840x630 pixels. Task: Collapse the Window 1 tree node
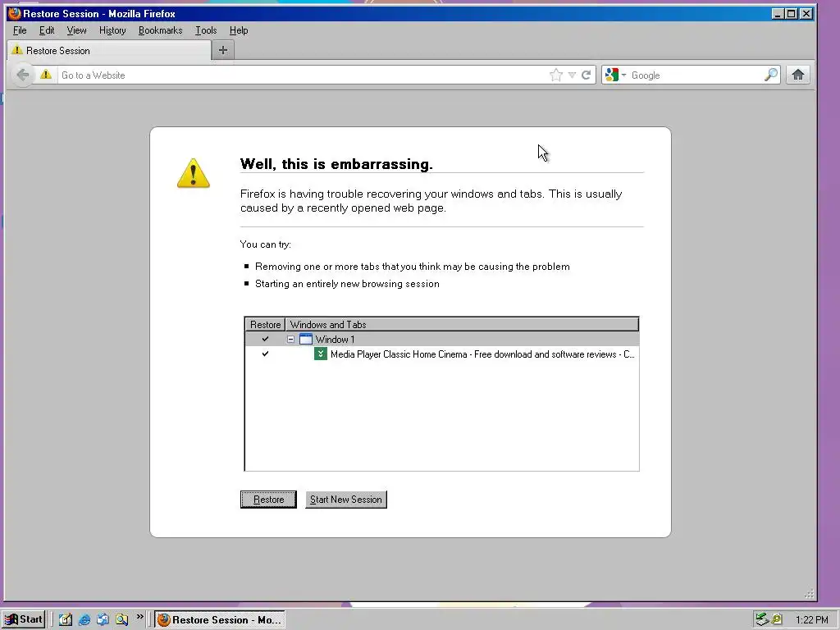(290, 339)
